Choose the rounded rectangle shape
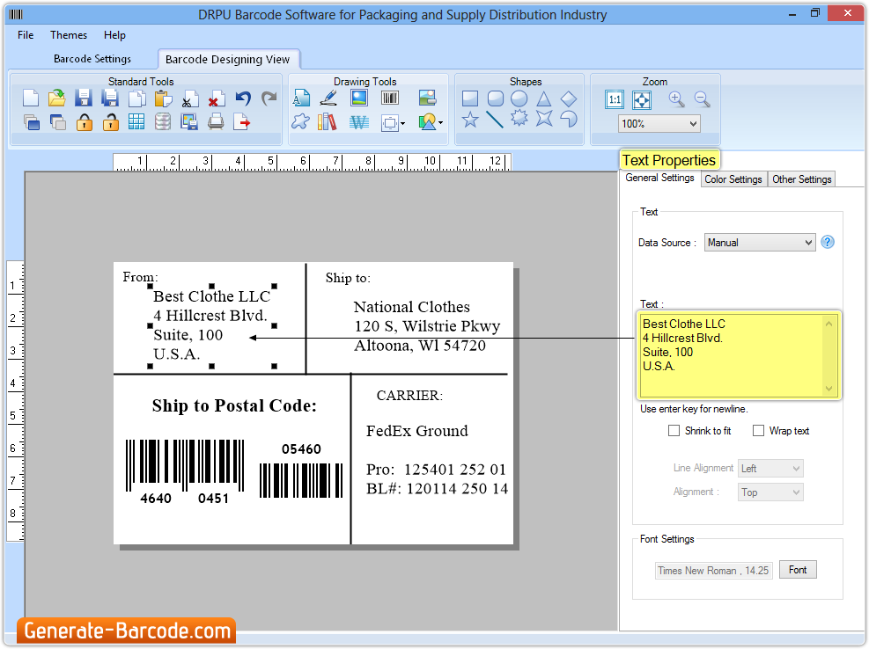 tap(496, 98)
